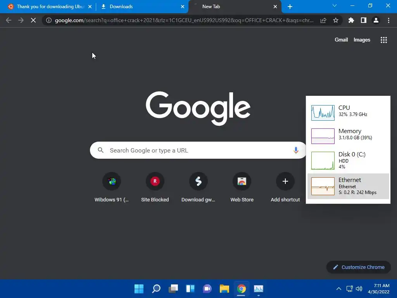This screenshot has width=397, height=298.
Task: Go back to the previous page
Action: [x=9, y=20]
